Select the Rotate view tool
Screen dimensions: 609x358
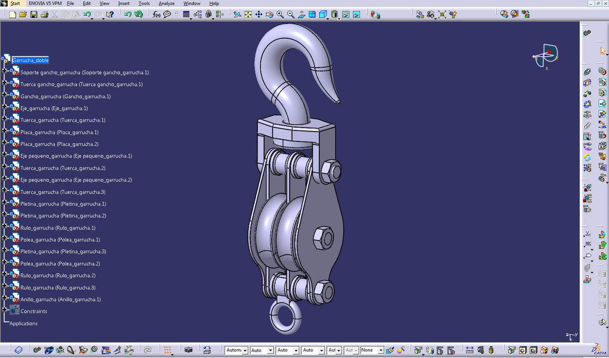[269, 15]
